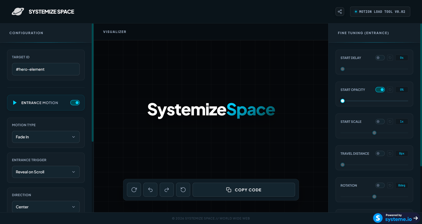422x224 pixels.
Task: Click the Systemize Space header title
Action: click(51, 12)
